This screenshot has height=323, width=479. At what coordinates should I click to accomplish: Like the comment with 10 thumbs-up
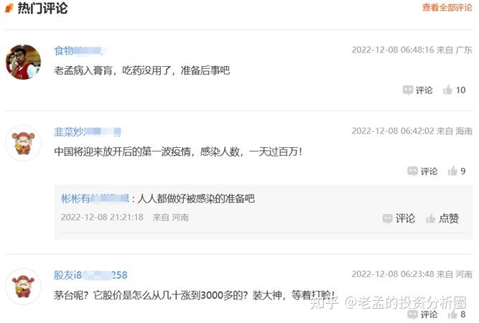pos(447,90)
